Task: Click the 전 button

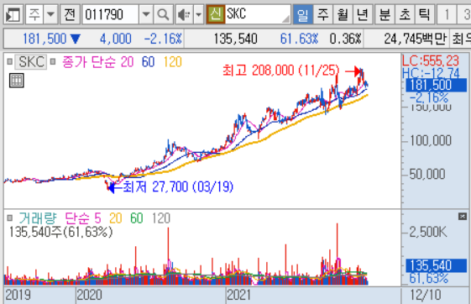Action: click(x=70, y=14)
